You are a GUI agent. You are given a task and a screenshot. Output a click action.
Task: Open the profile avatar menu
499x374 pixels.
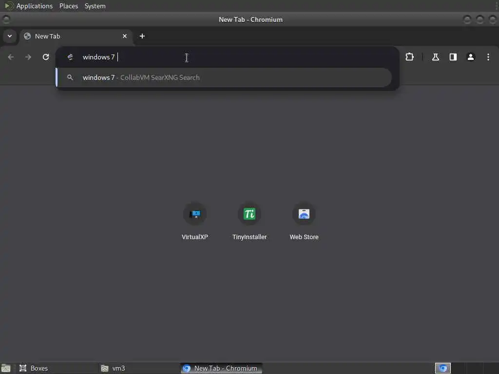click(x=471, y=57)
